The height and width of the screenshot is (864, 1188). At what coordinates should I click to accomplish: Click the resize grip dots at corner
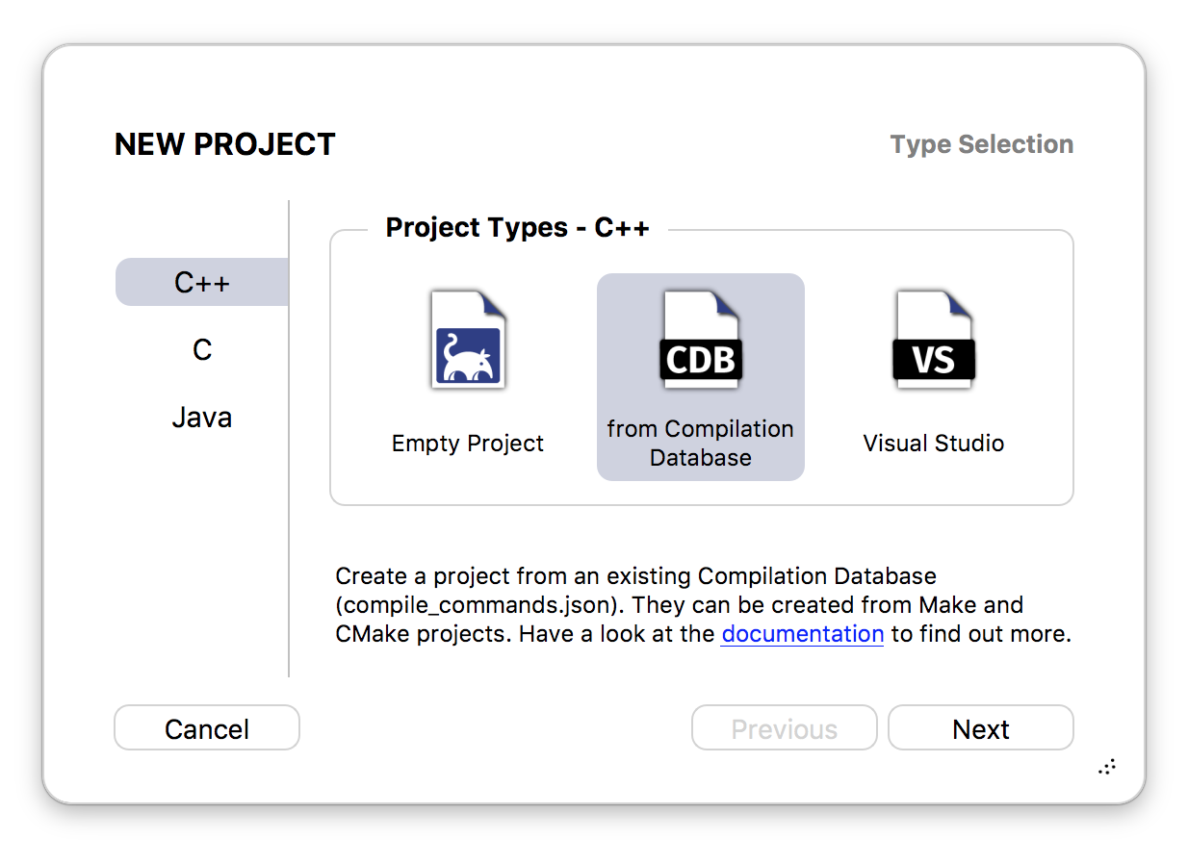pyautogui.click(x=1107, y=767)
